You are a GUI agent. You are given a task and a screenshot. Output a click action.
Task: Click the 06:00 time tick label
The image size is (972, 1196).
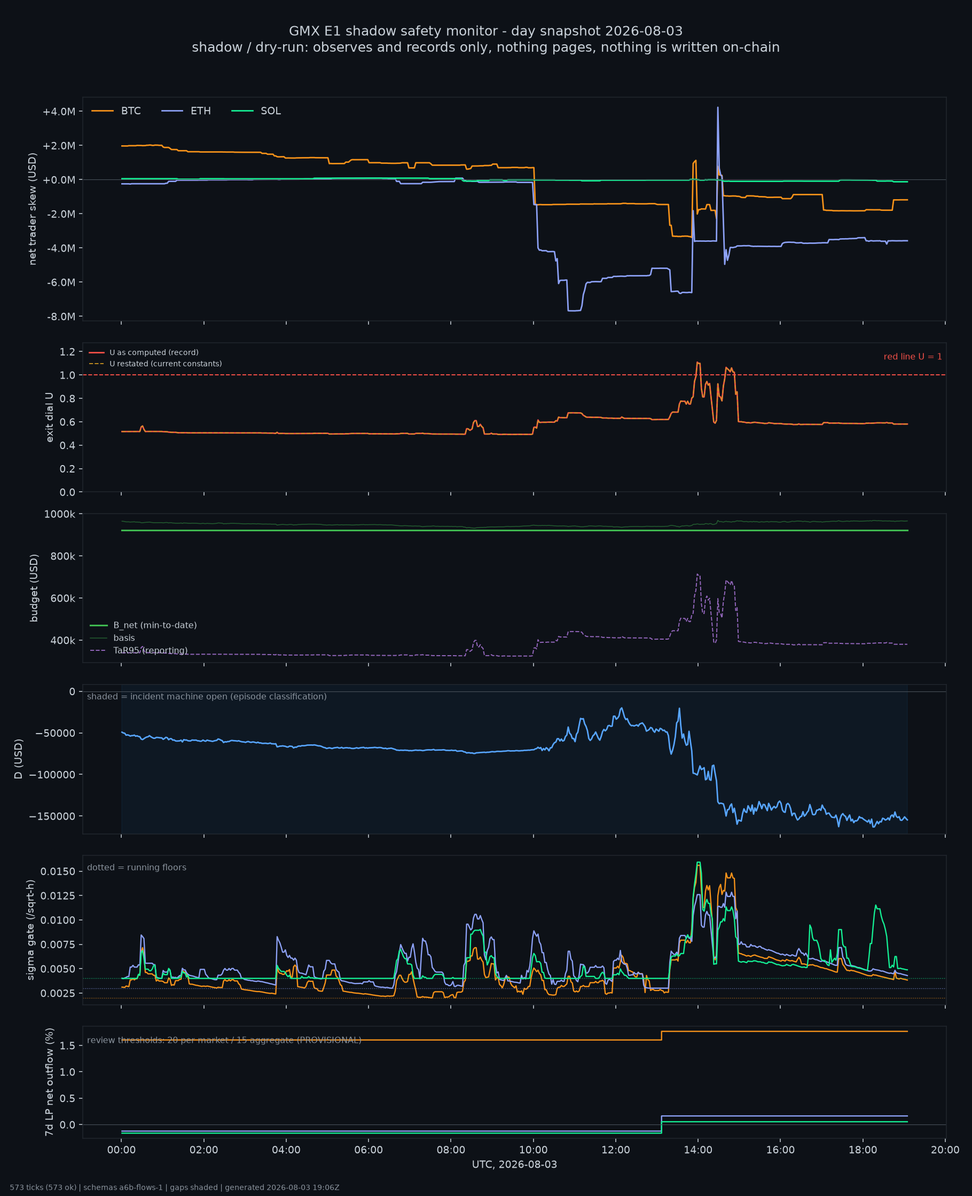[x=369, y=1150]
